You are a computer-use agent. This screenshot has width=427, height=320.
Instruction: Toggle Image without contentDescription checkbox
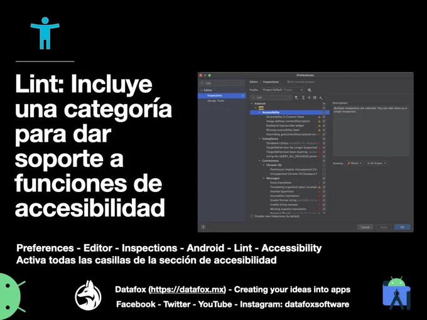coord(324,121)
